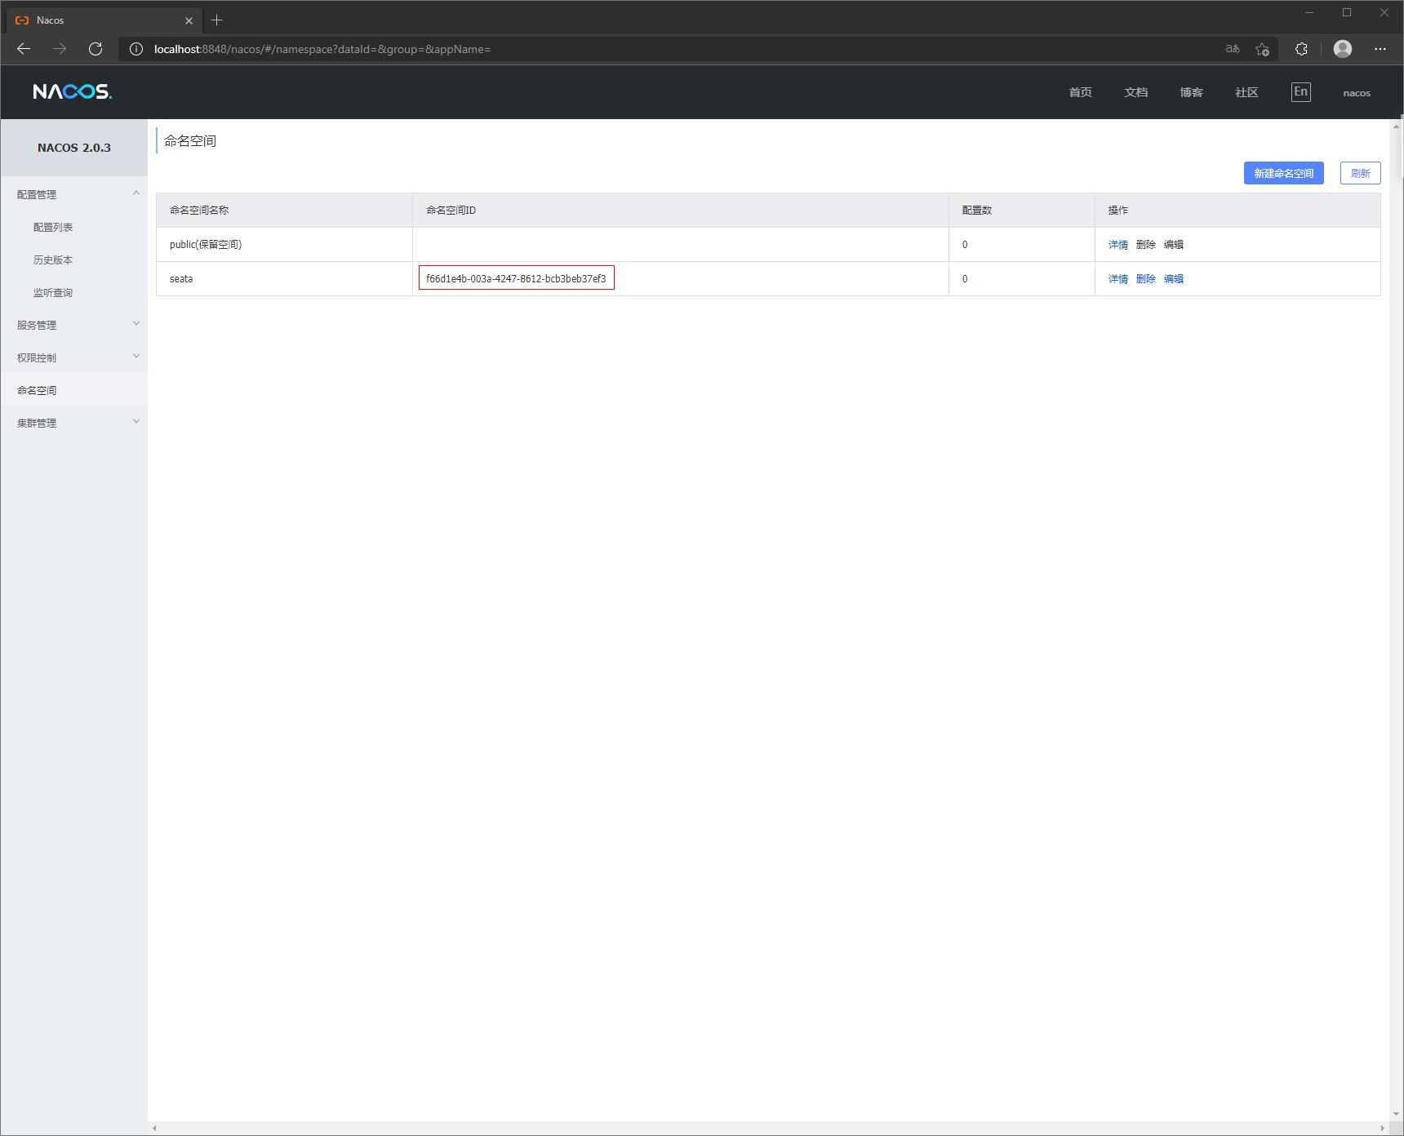Click the browser forward arrow
1404x1136 pixels.
click(60, 49)
